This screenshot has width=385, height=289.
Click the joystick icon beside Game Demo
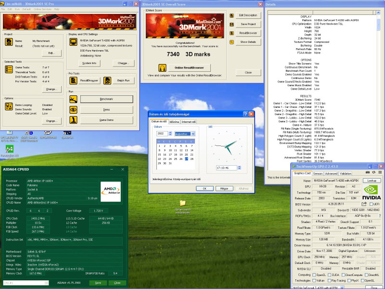click(x=74, y=120)
